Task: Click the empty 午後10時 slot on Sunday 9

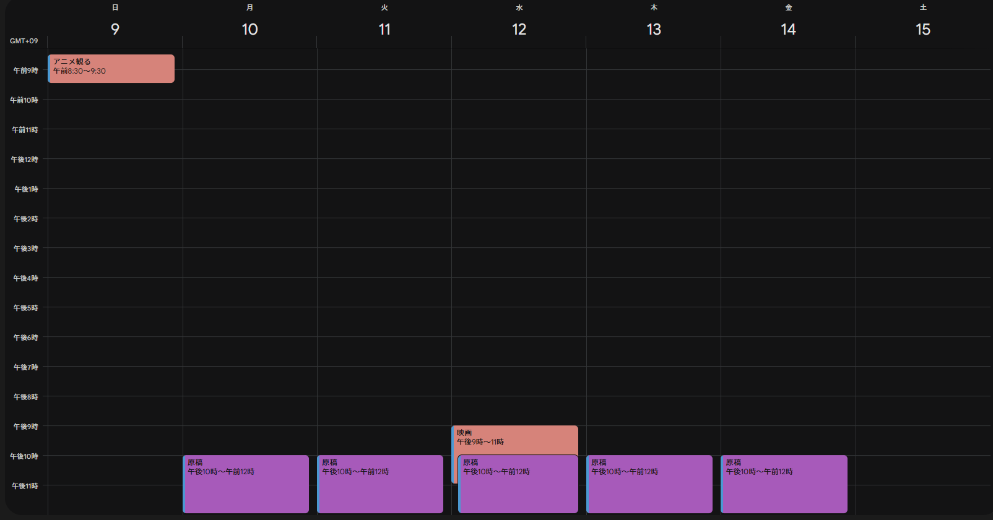Action: (115, 471)
